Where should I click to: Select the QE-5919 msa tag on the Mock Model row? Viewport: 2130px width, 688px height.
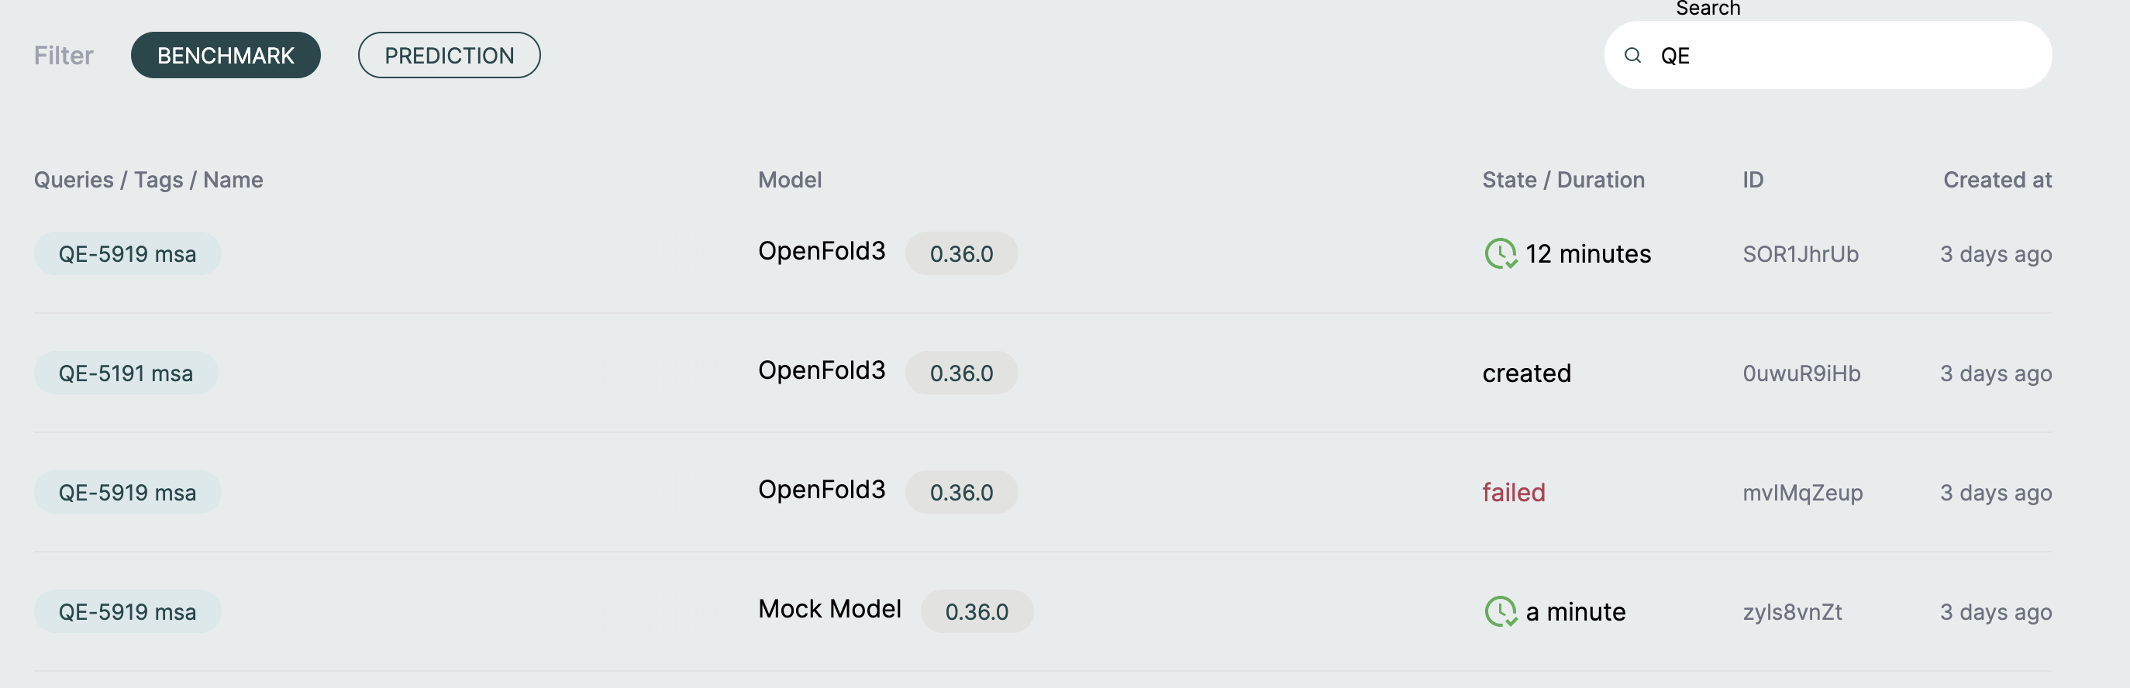pos(126,612)
